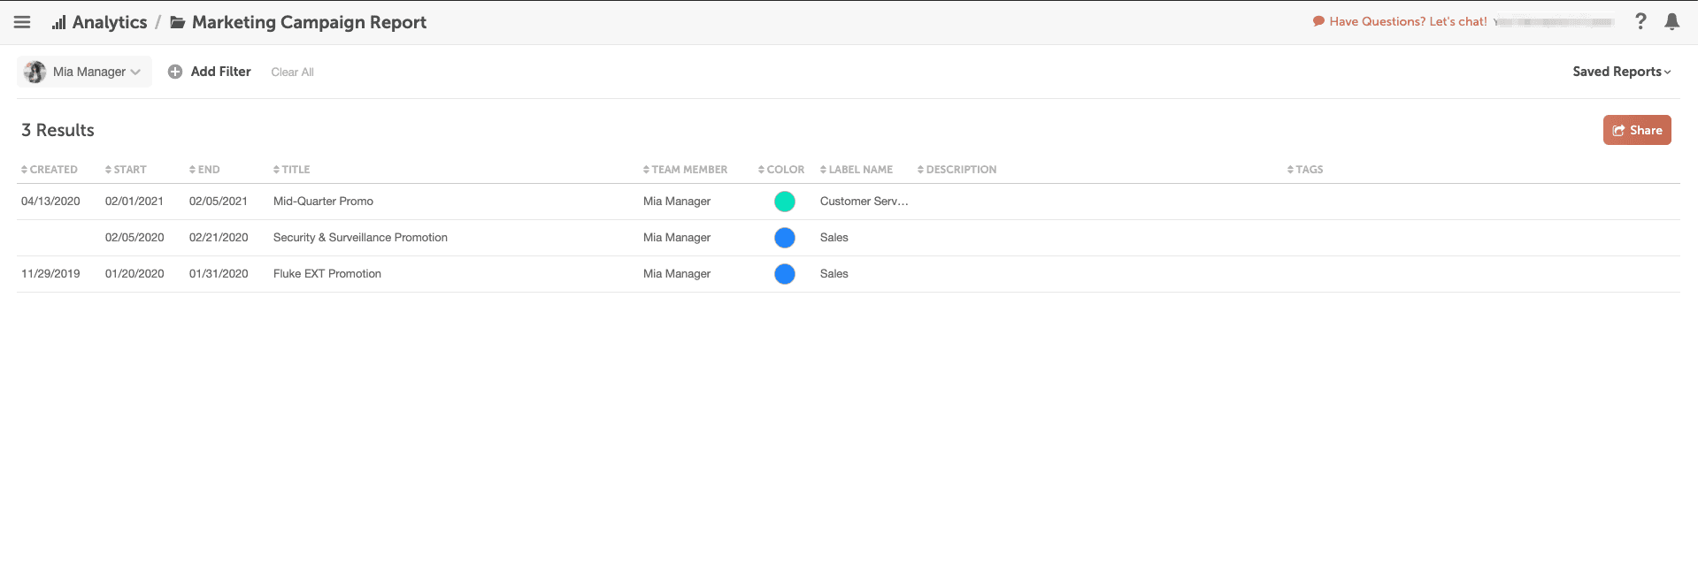
Task: Open the Saved Reports dropdown
Action: (1621, 72)
